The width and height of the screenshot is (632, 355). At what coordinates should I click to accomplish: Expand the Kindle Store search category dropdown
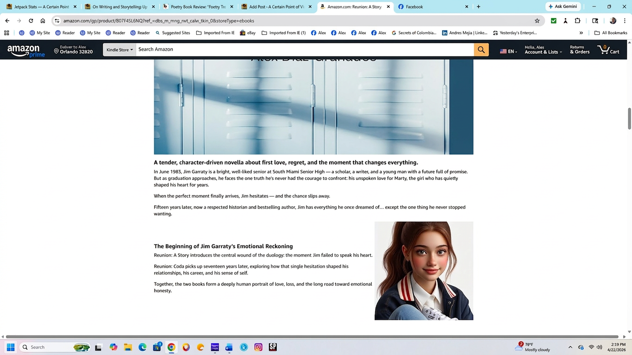coord(119,49)
